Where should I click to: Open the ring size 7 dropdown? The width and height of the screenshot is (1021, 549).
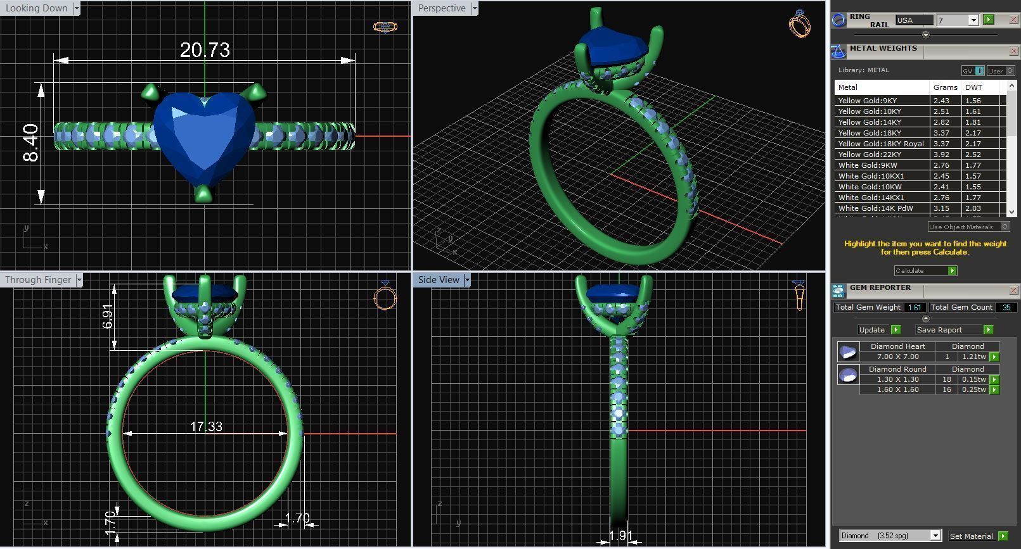tap(973, 20)
